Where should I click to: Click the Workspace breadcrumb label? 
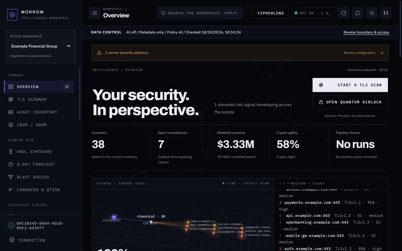[x=113, y=9]
